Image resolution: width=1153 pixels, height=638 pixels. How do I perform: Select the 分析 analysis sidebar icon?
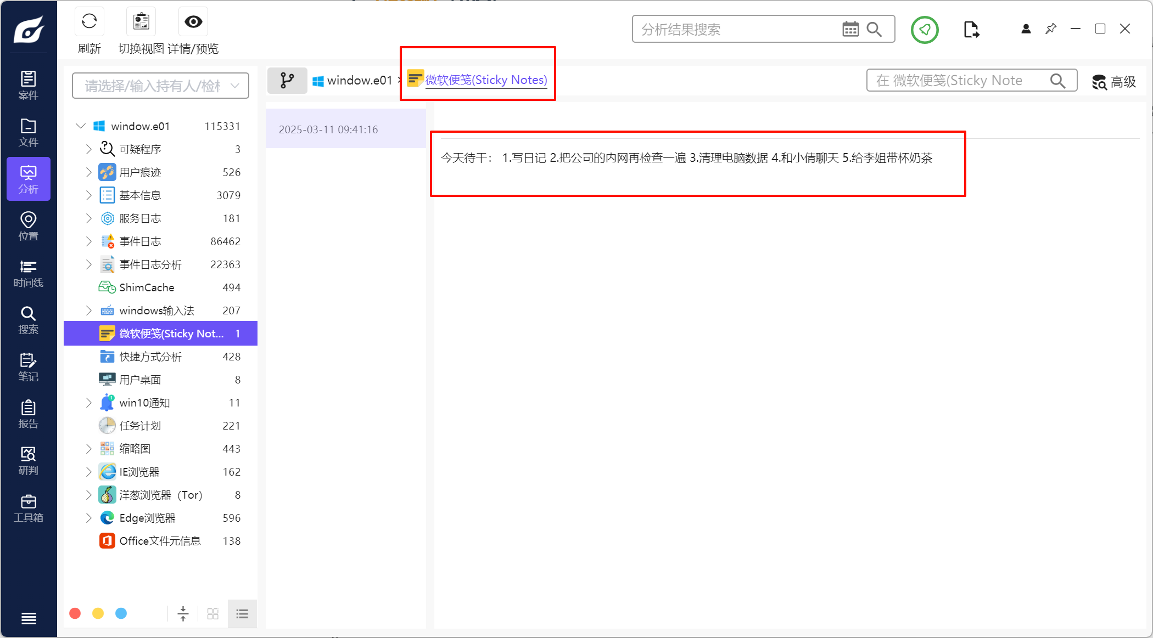coord(29,179)
